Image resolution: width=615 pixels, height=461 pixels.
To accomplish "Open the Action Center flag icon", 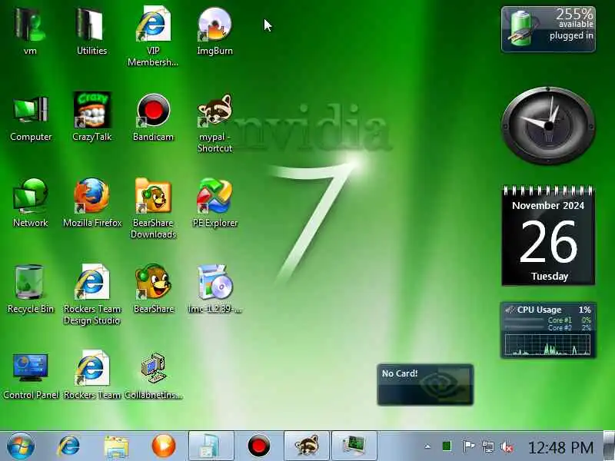I will click(x=468, y=446).
